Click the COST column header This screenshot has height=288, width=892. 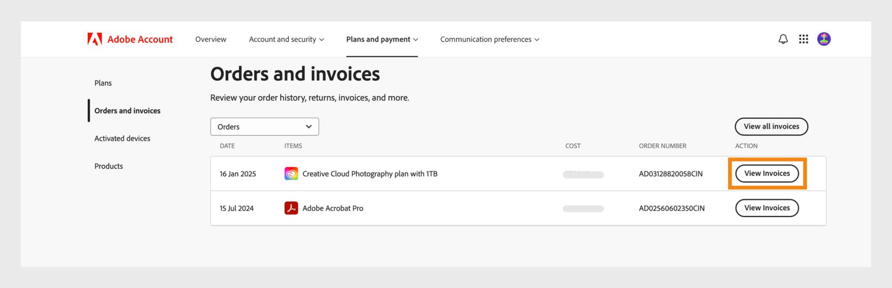coord(573,146)
